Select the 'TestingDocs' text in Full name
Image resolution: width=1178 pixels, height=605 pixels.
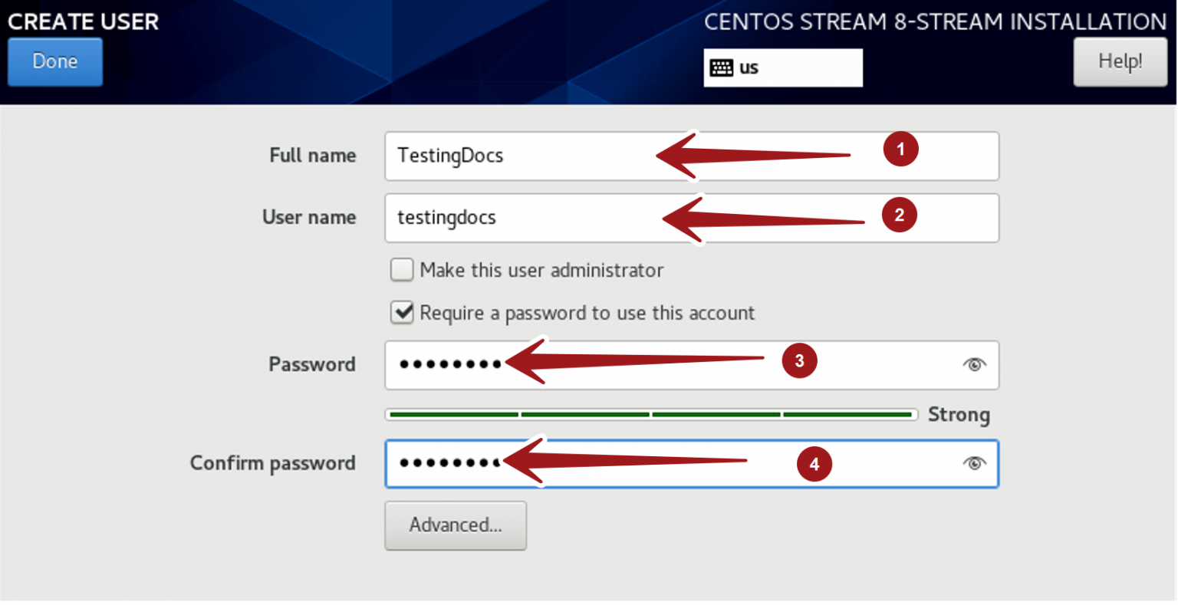[449, 156]
